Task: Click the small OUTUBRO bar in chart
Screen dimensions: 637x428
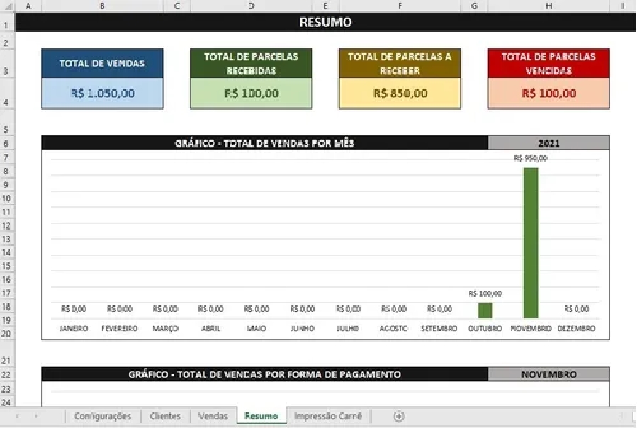Action: click(x=485, y=310)
